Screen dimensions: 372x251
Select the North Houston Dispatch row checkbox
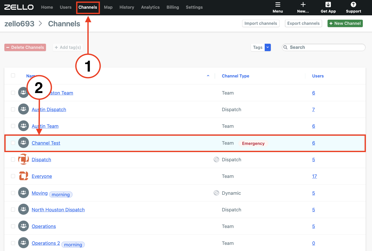(x=13, y=210)
